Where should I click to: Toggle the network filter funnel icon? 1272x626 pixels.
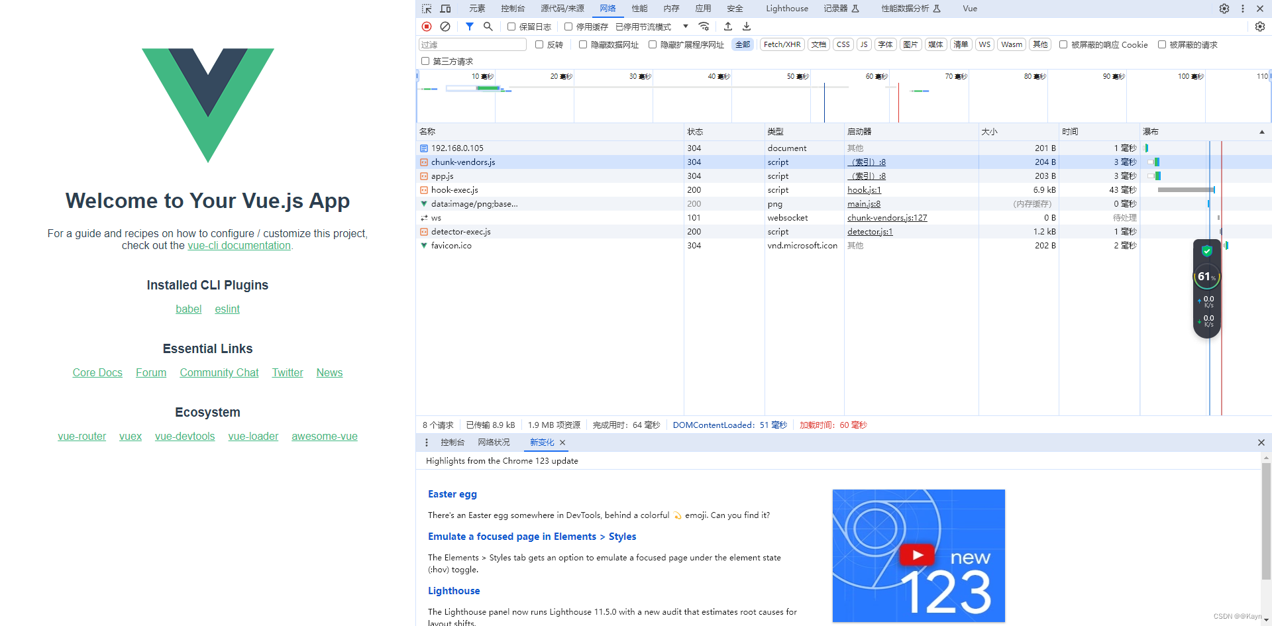(x=470, y=26)
